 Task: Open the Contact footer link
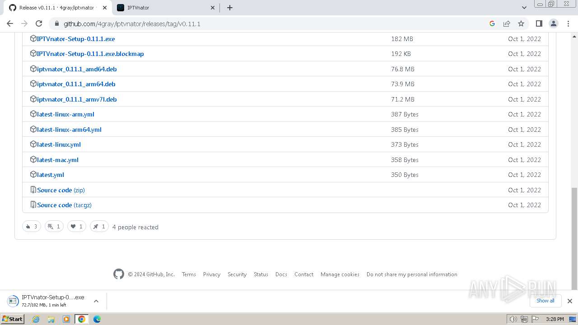click(304, 274)
